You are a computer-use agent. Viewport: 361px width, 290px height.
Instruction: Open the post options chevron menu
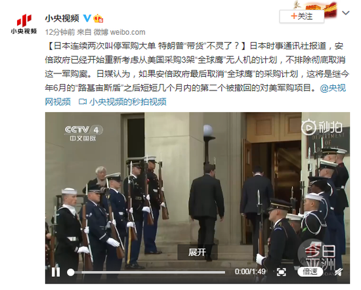point(345,13)
